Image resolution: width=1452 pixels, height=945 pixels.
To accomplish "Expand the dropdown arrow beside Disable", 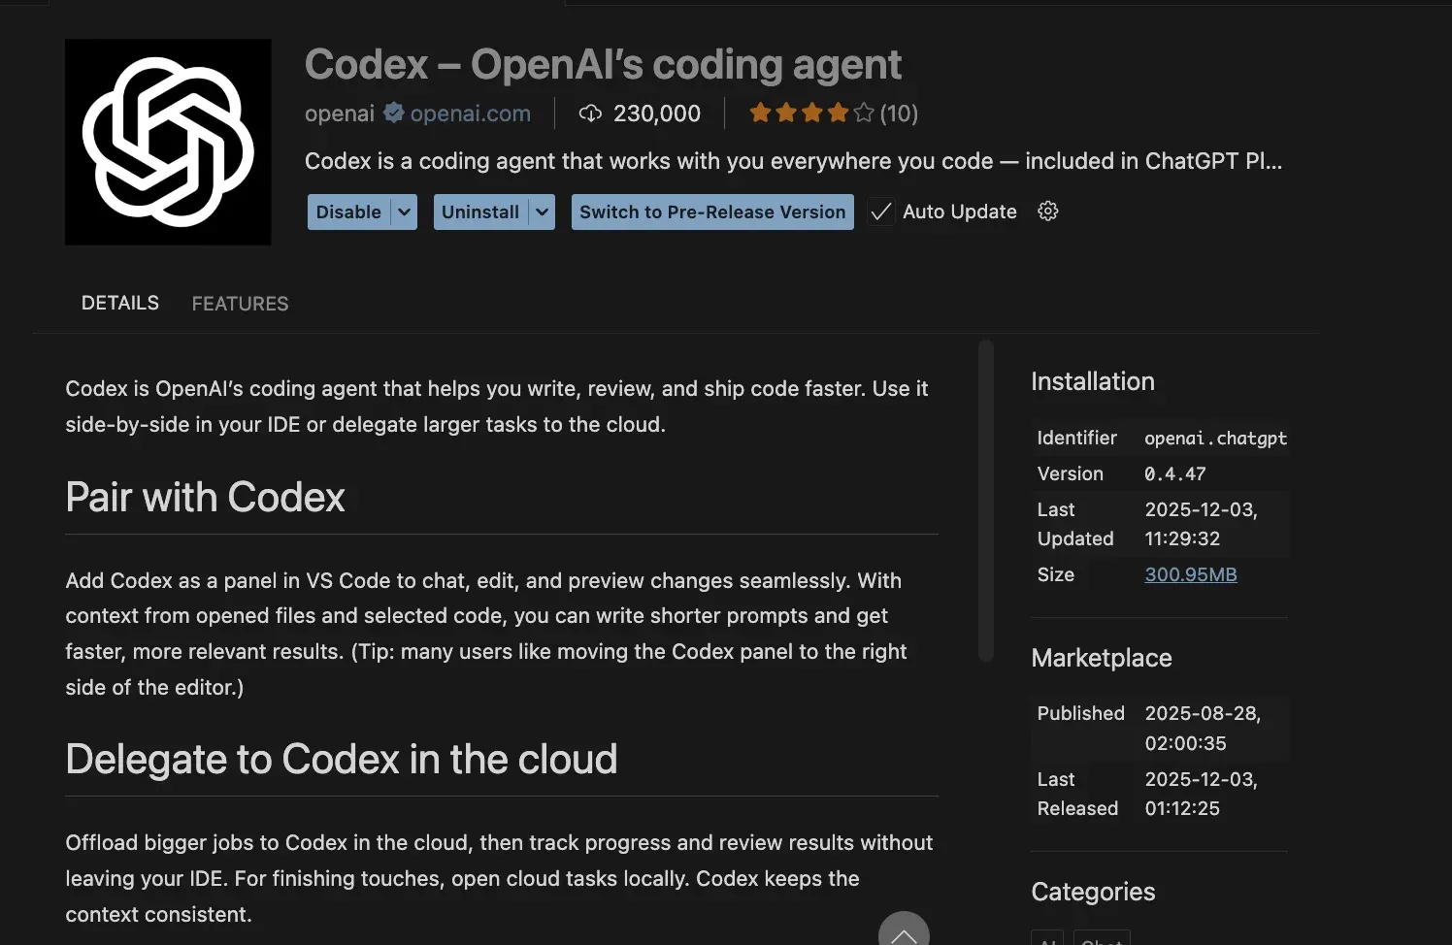I will tap(405, 212).
